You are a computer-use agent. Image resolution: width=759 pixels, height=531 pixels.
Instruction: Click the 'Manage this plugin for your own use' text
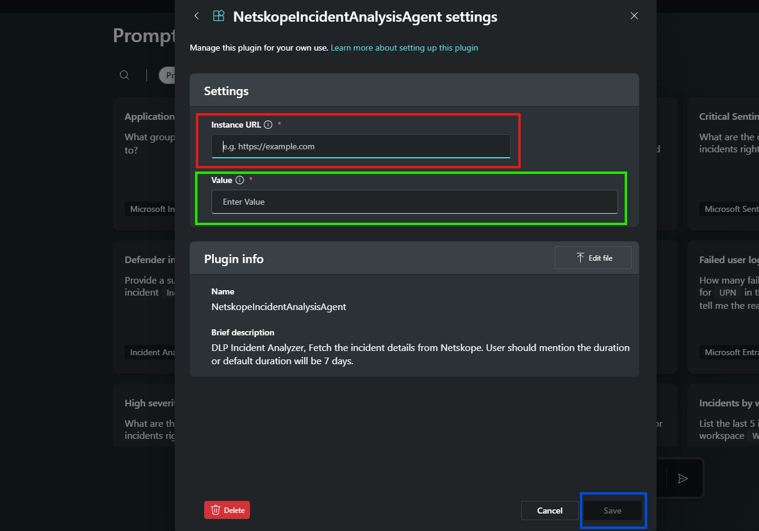click(x=259, y=48)
